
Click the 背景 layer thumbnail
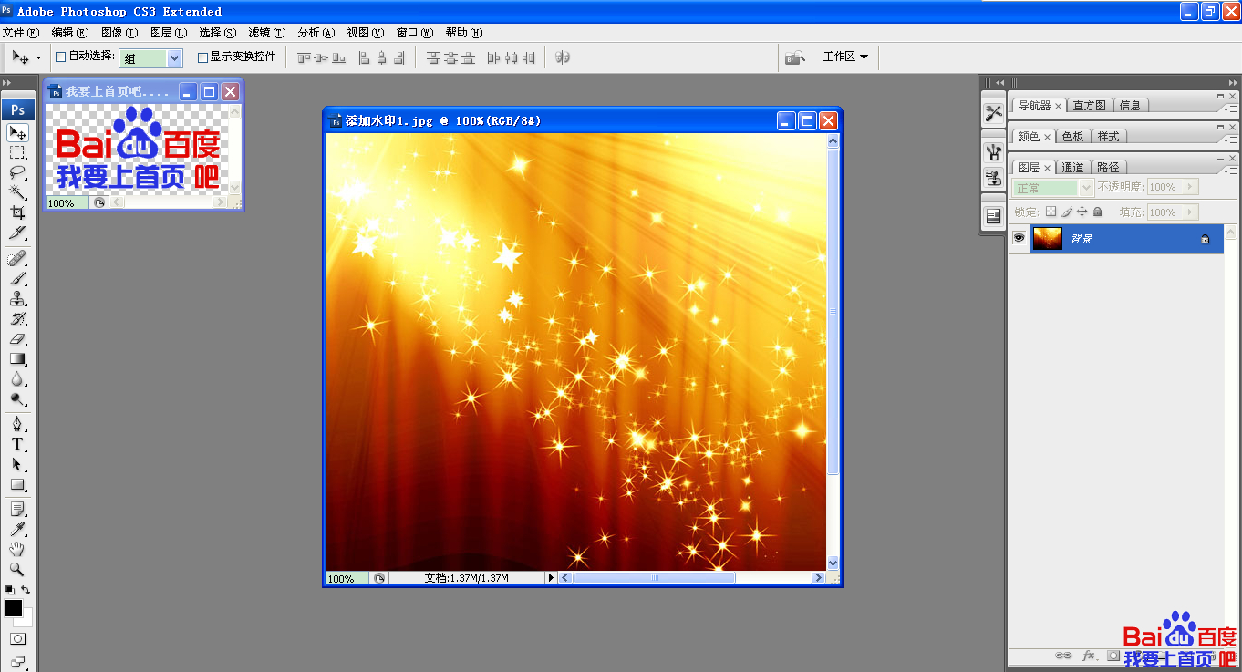(x=1047, y=239)
